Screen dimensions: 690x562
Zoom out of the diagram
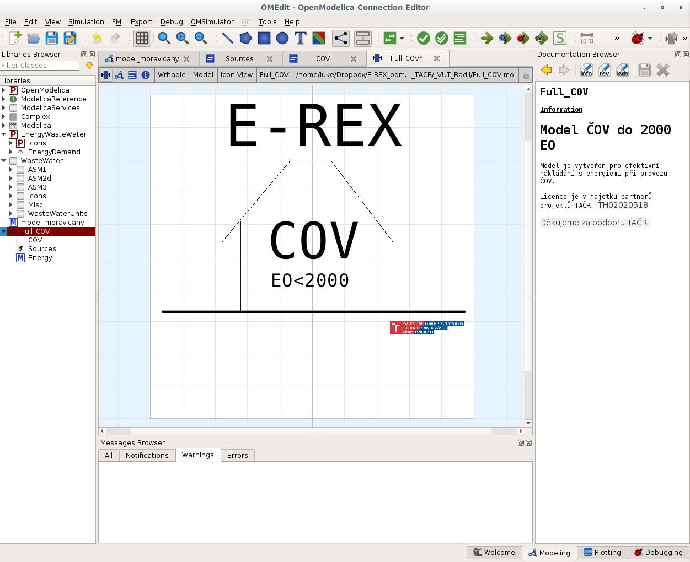(x=200, y=38)
